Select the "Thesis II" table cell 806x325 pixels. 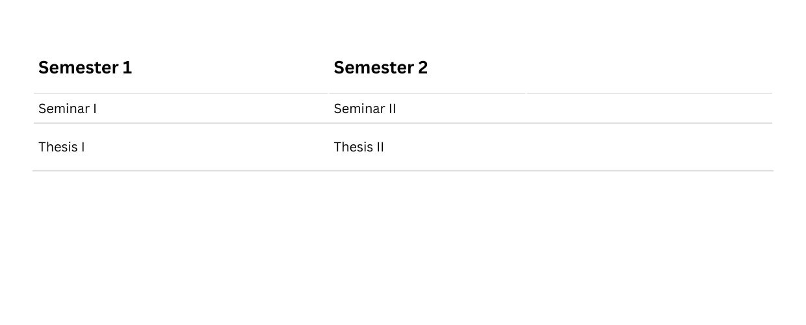tap(427, 147)
